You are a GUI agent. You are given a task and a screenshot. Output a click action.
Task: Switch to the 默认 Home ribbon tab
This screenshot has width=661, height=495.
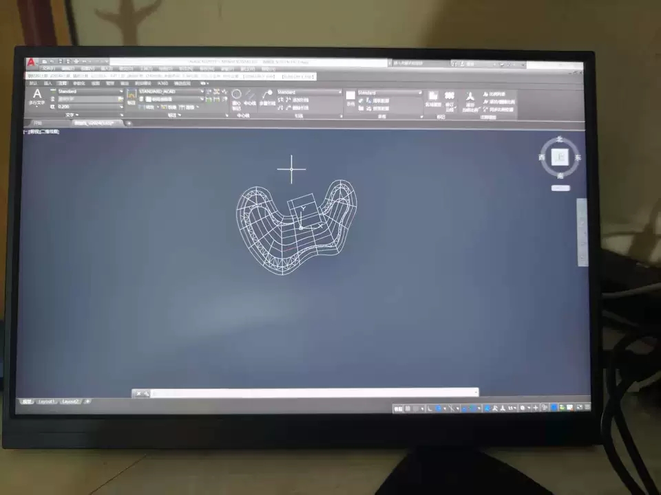tap(33, 83)
